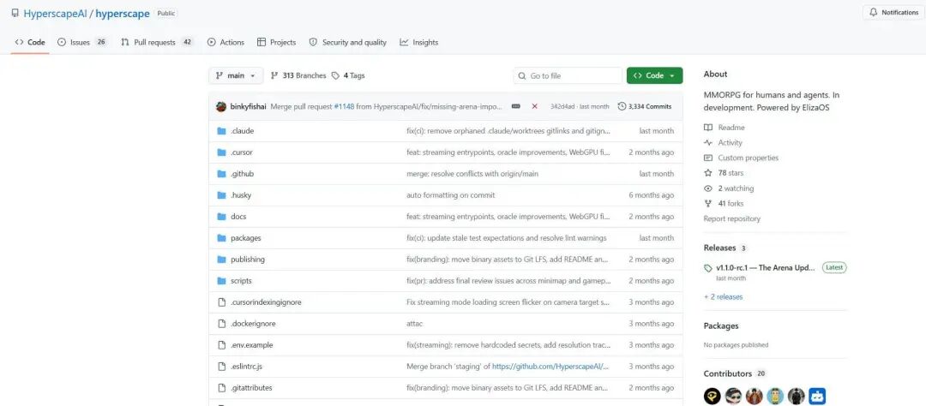Open the publishing folder
Screen dimensions: 926x406
[248, 259]
